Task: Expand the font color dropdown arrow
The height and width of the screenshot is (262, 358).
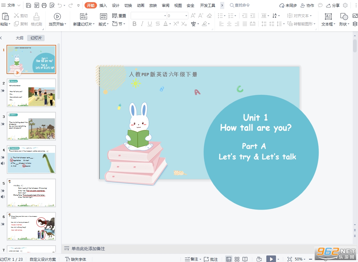Action: pyautogui.click(x=170, y=24)
